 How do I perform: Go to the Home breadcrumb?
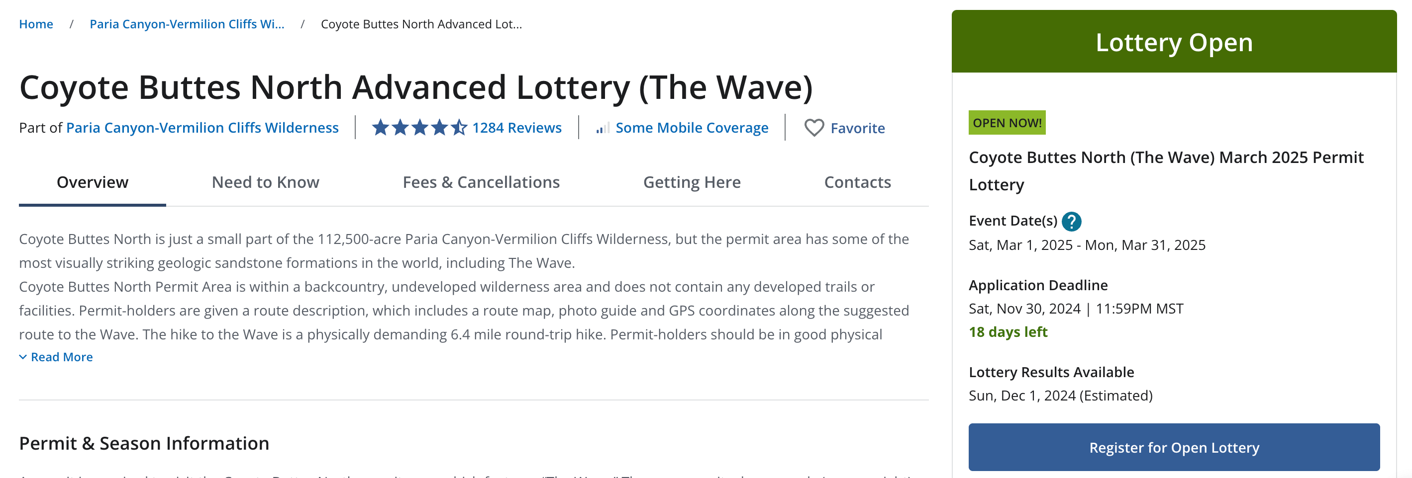click(36, 24)
